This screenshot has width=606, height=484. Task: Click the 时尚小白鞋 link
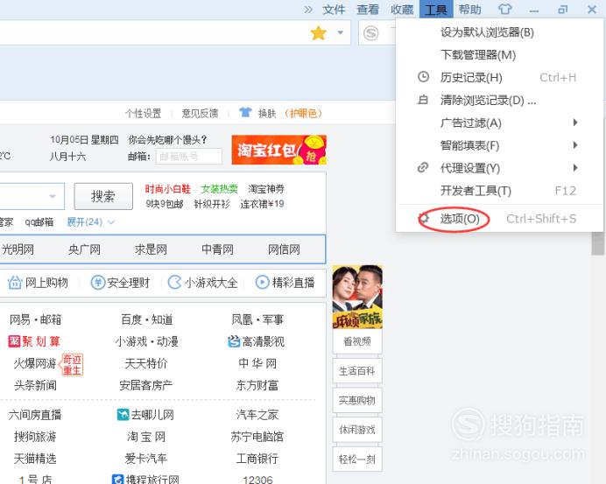168,189
